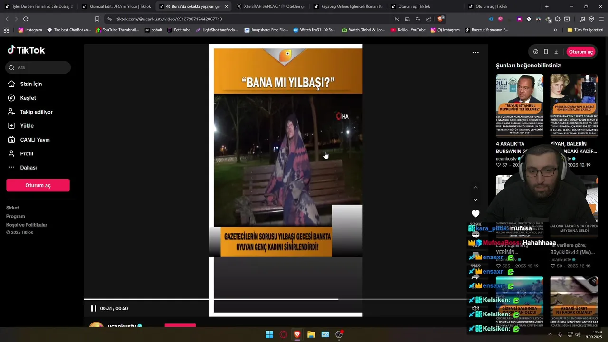Open Şirket footer link
This screenshot has height=342, width=608.
coord(12,208)
